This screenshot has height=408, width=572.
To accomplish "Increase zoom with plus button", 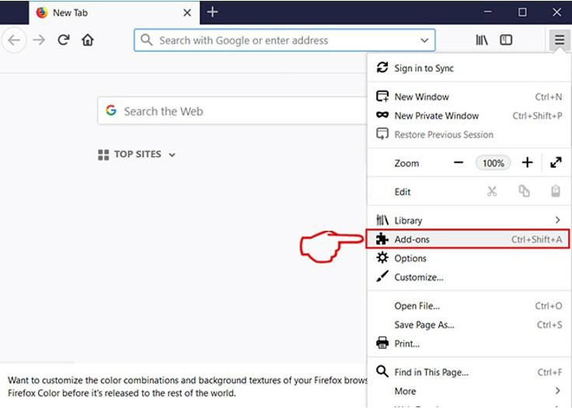I will 527,162.
